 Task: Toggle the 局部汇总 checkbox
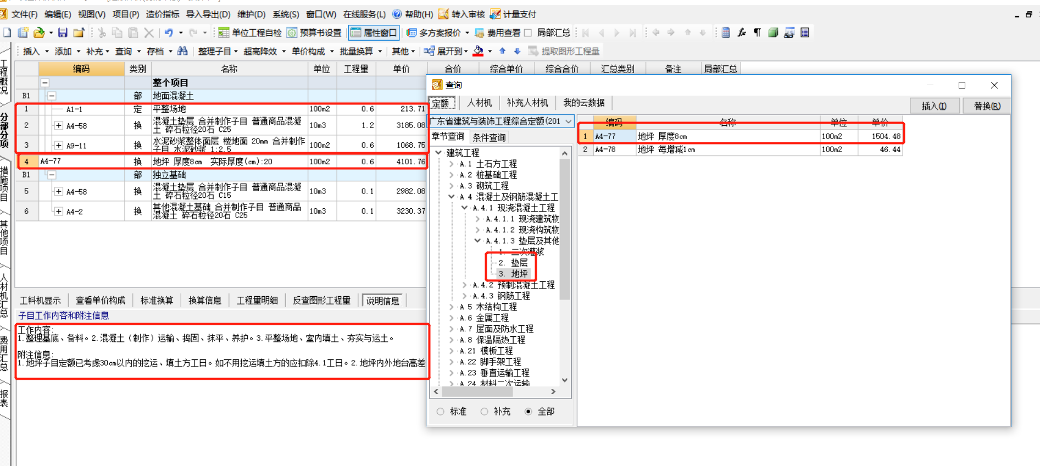529,33
